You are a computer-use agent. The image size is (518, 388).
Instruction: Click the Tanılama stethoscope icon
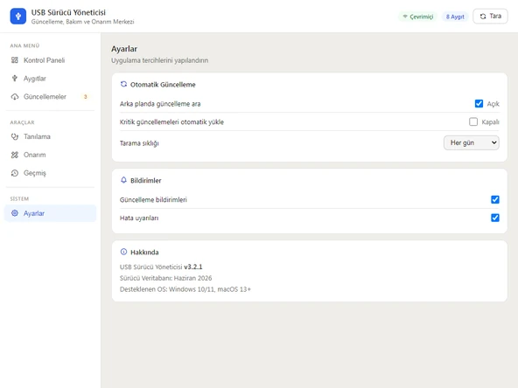[x=15, y=136]
